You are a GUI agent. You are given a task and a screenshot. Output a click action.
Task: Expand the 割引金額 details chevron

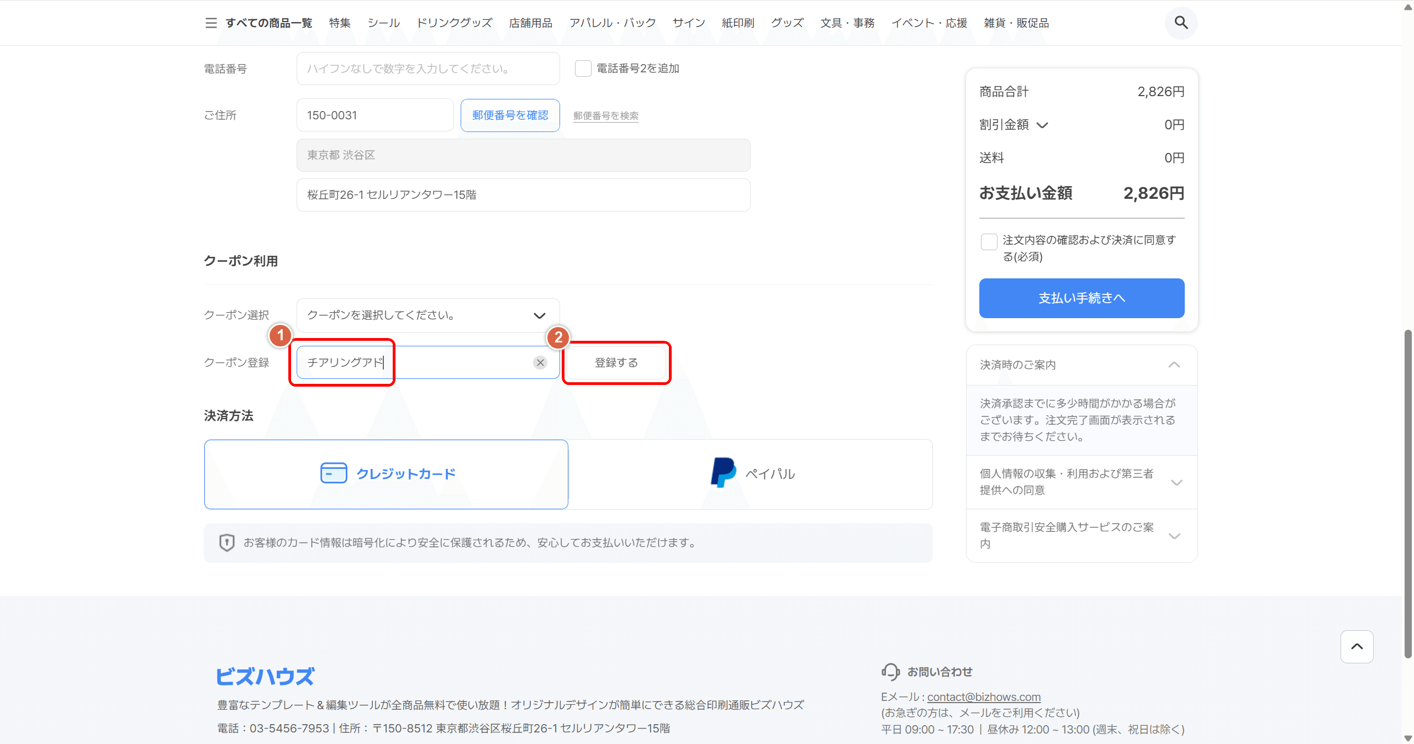click(1042, 125)
